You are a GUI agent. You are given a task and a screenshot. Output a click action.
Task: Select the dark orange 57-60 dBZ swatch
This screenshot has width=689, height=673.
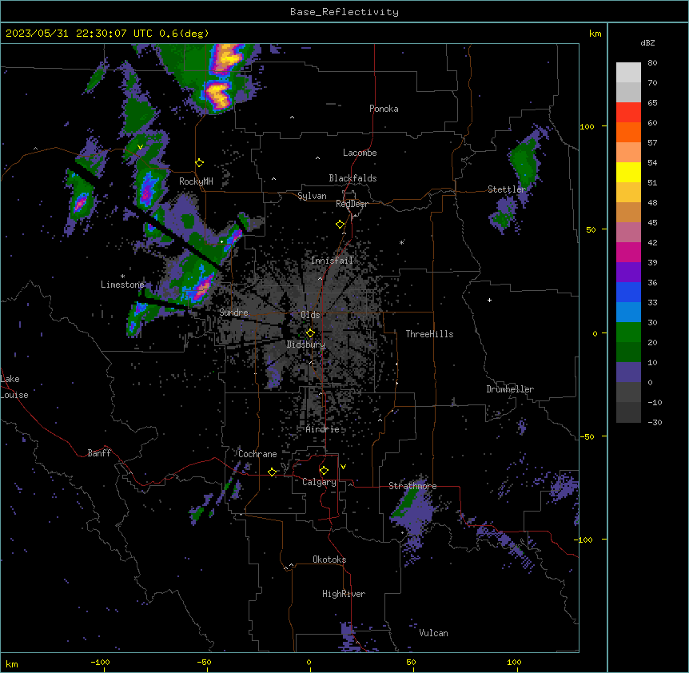point(628,132)
